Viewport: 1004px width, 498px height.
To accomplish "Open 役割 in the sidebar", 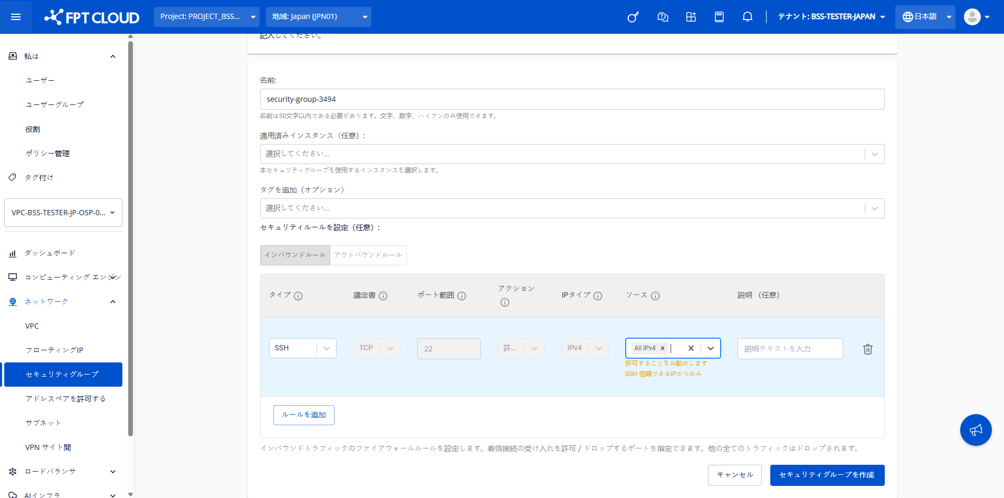I will (x=33, y=129).
